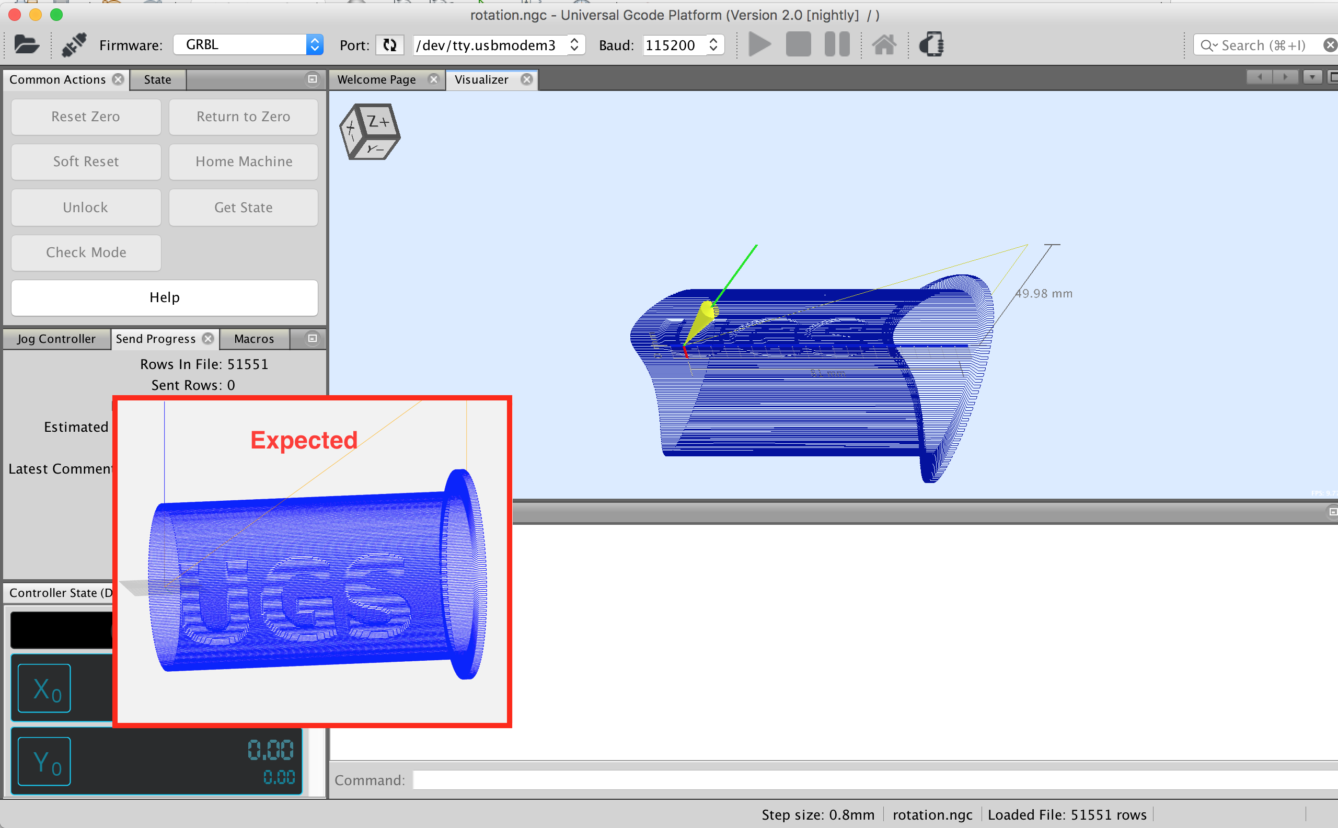Image resolution: width=1338 pixels, height=828 pixels.
Task: Select the Visualizer tab
Action: point(482,79)
